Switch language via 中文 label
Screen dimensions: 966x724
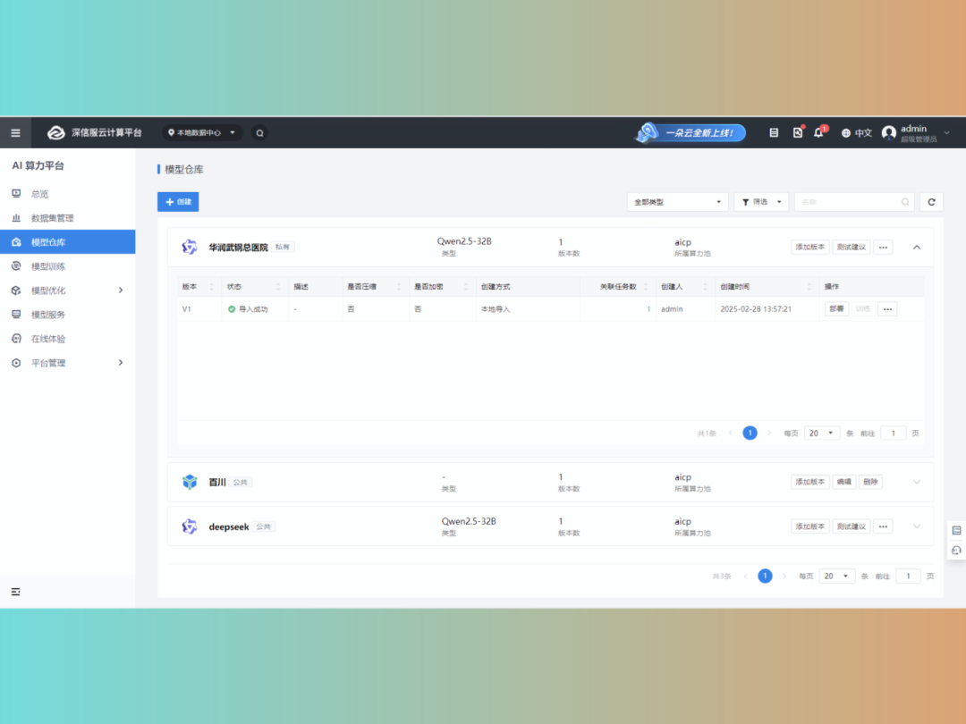coord(863,133)
